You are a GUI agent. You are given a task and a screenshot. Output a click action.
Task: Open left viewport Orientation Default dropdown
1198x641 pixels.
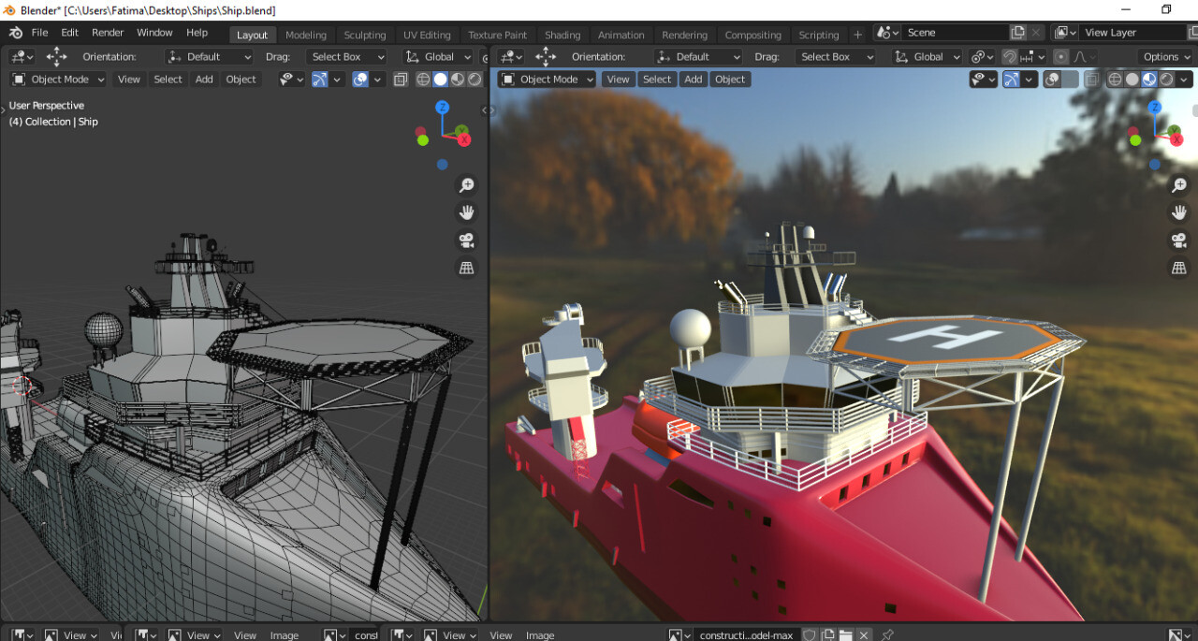209,57
